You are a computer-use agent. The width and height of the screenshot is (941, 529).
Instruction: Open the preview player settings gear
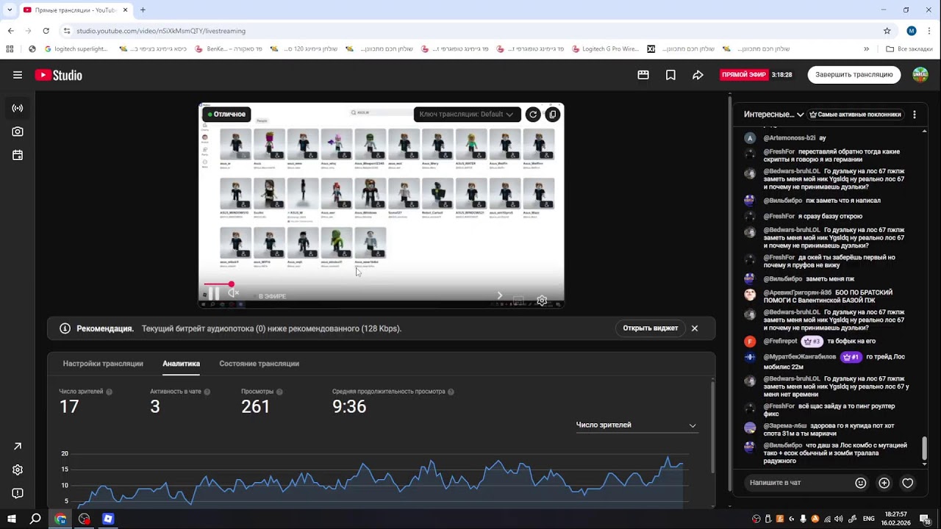(542, 301)
